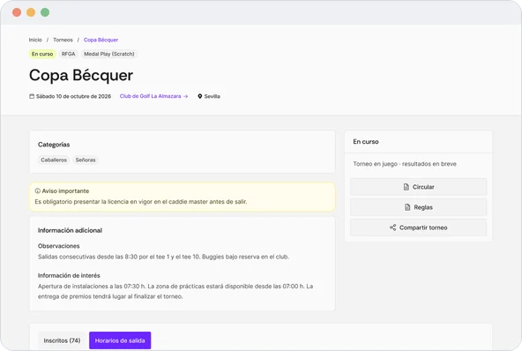The image size is (522, 351).
Task: Open the Reglas document button
Action: pyautogui.click(x=418, y=207)
